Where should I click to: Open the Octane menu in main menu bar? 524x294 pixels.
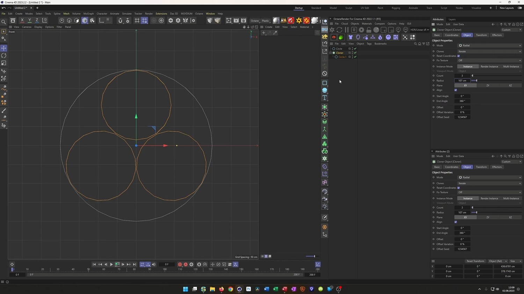pos(199,14)
